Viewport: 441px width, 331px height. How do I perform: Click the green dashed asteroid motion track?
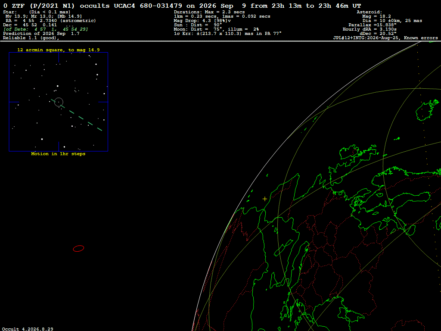pos(77,115)
